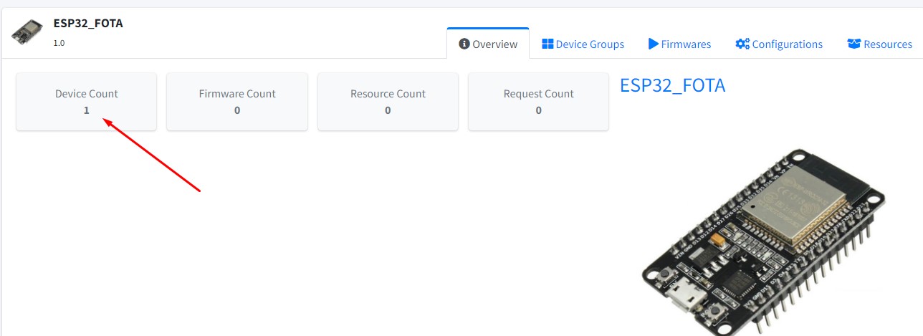Viewport: 923px width, 336px height.
Task: Click the box icon beside Resources
Action: coord(853,44)
